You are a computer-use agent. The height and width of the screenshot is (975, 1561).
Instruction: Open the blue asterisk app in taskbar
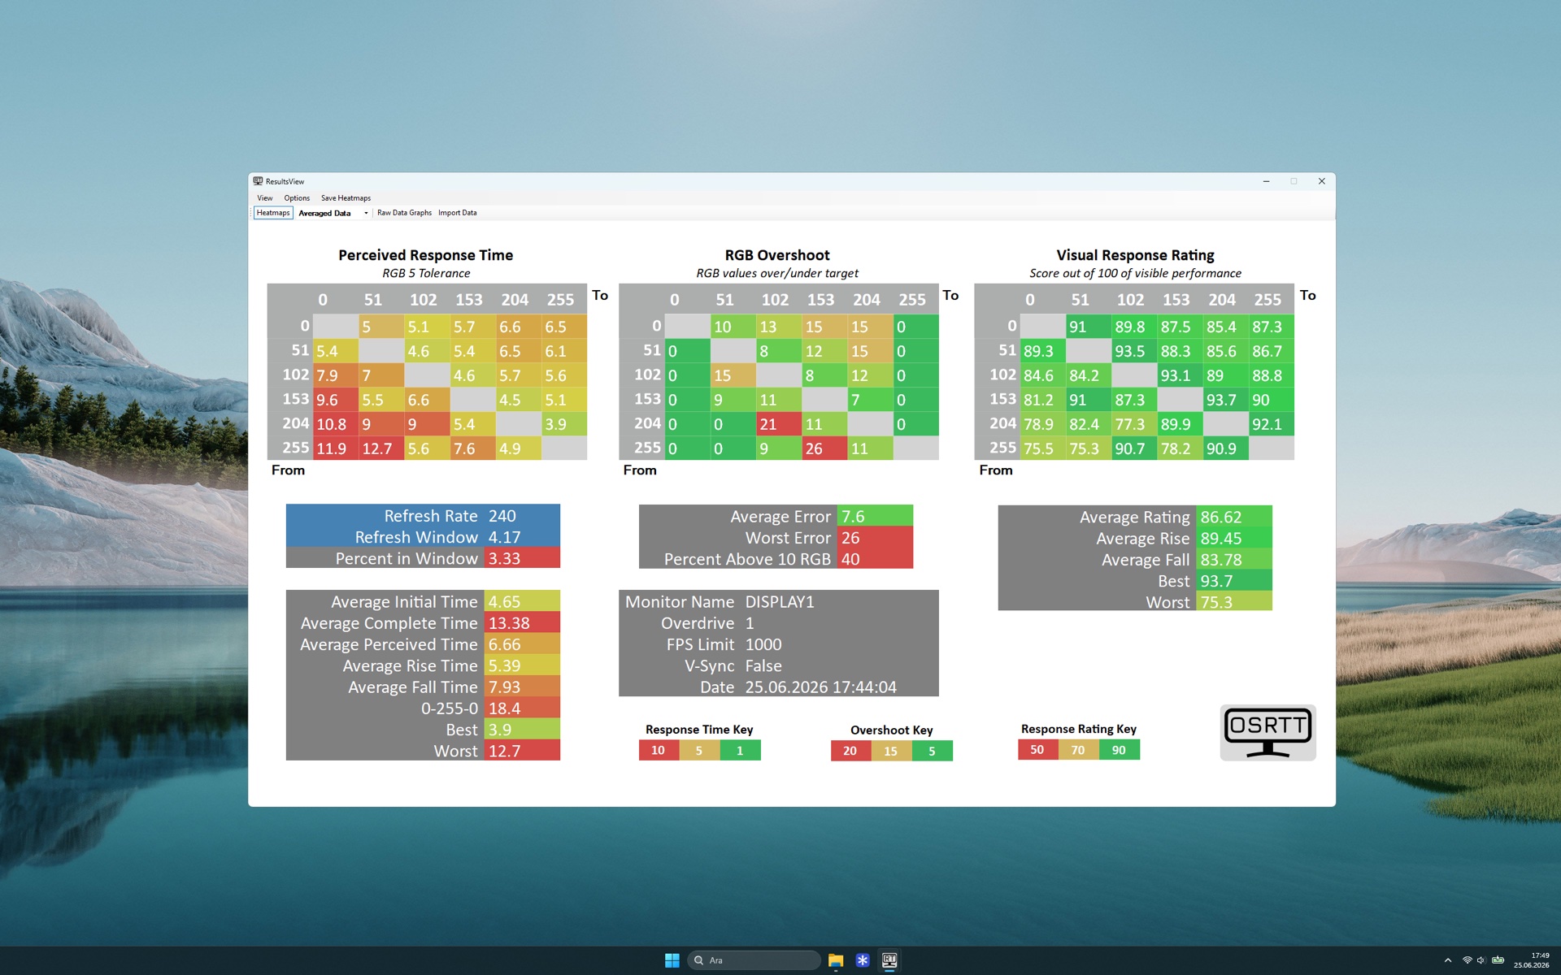click(x=863, y=960)
